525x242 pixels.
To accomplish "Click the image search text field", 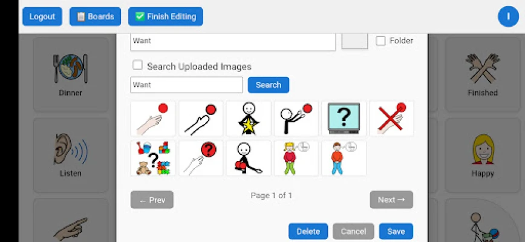I will (186, 85).
